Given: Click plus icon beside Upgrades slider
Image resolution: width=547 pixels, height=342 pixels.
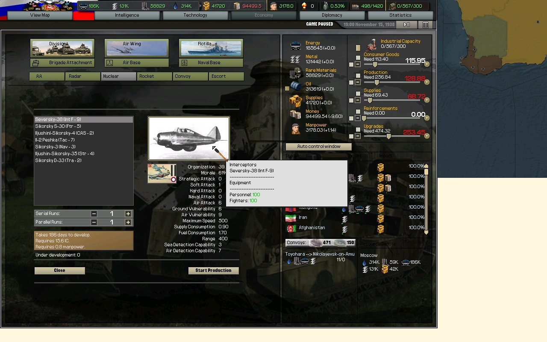Looking at the screenshot, I should [x=426, y=136].
